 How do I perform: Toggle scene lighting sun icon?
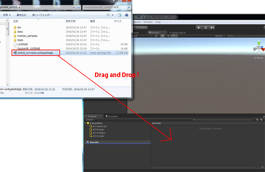click(x=162, y=36)
